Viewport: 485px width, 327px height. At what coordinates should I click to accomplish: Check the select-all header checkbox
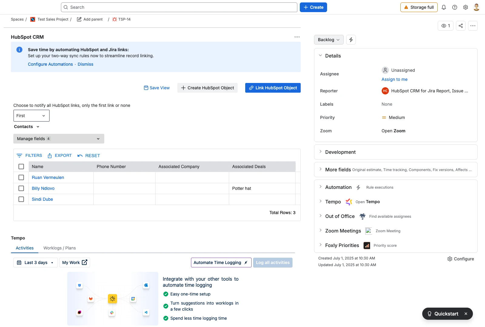21,167
